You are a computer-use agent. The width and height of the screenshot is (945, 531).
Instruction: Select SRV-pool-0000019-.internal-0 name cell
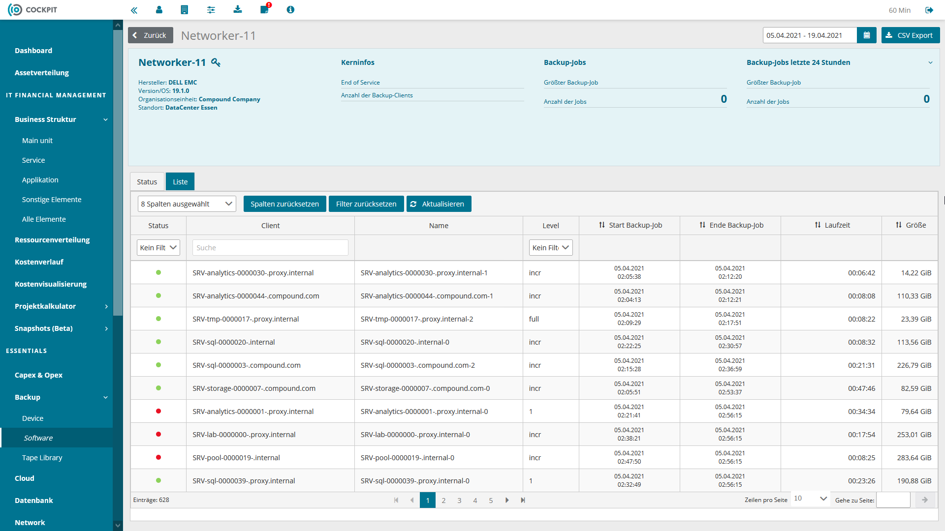[x=439, y=458]
